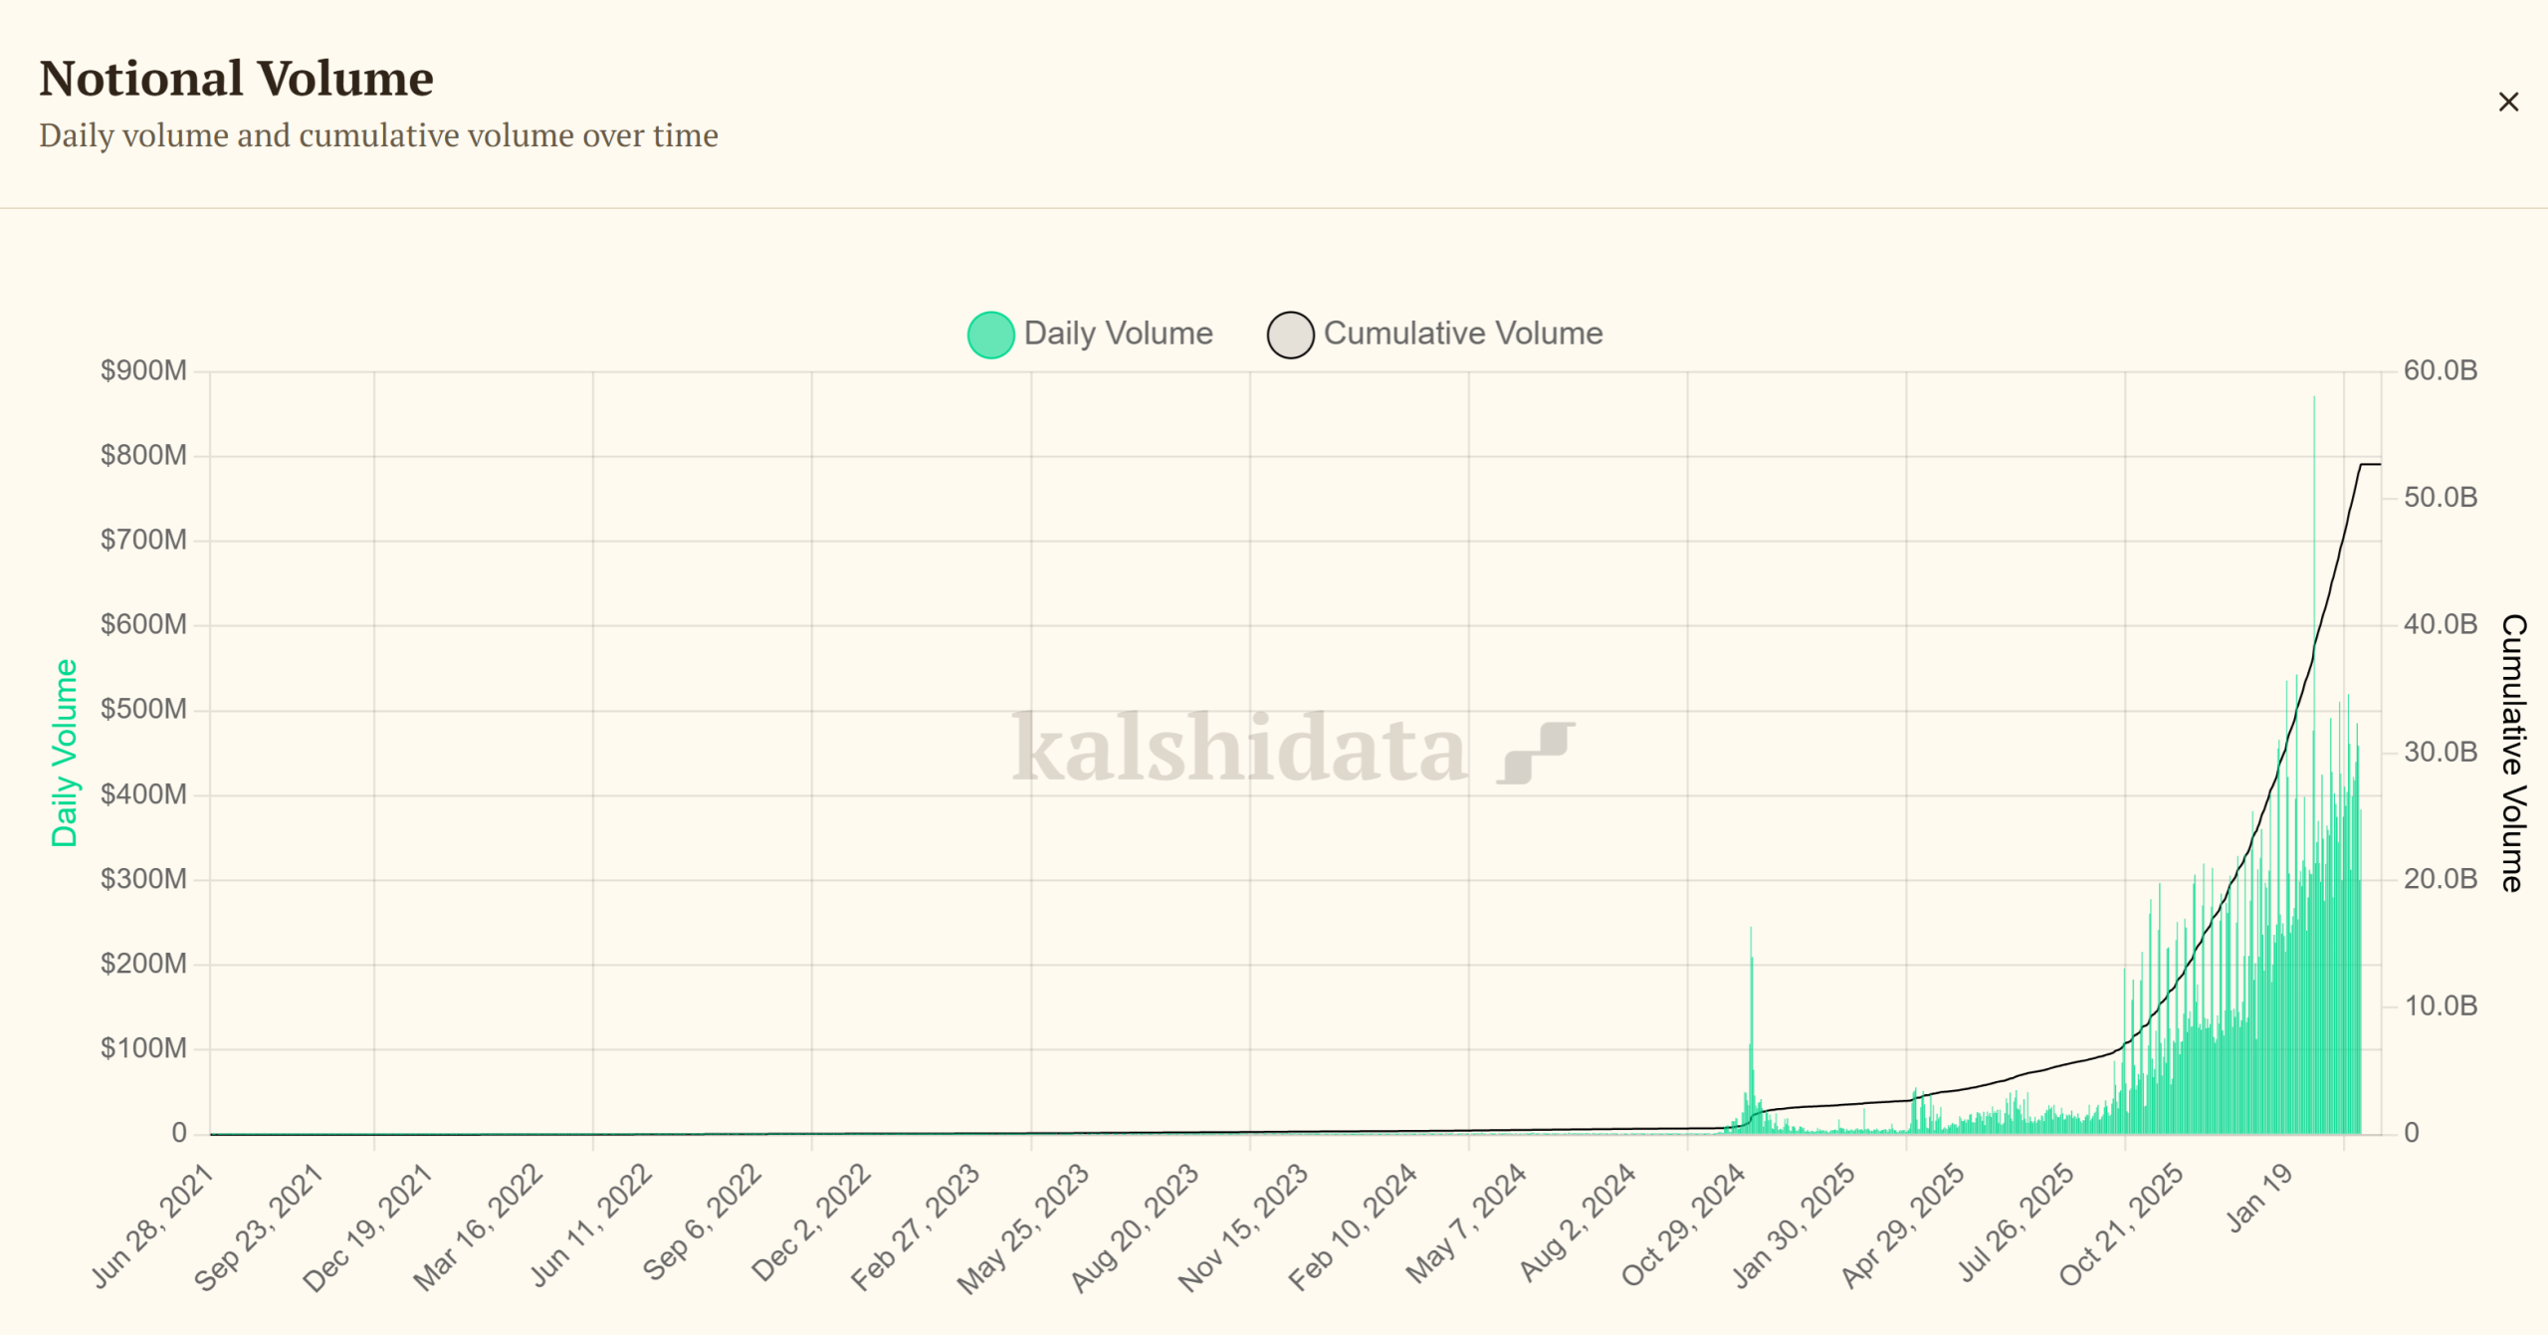Click the Notional Volume title
Image resolution: width=2548 pixels, height=1335 pixels.
point(236,78)
